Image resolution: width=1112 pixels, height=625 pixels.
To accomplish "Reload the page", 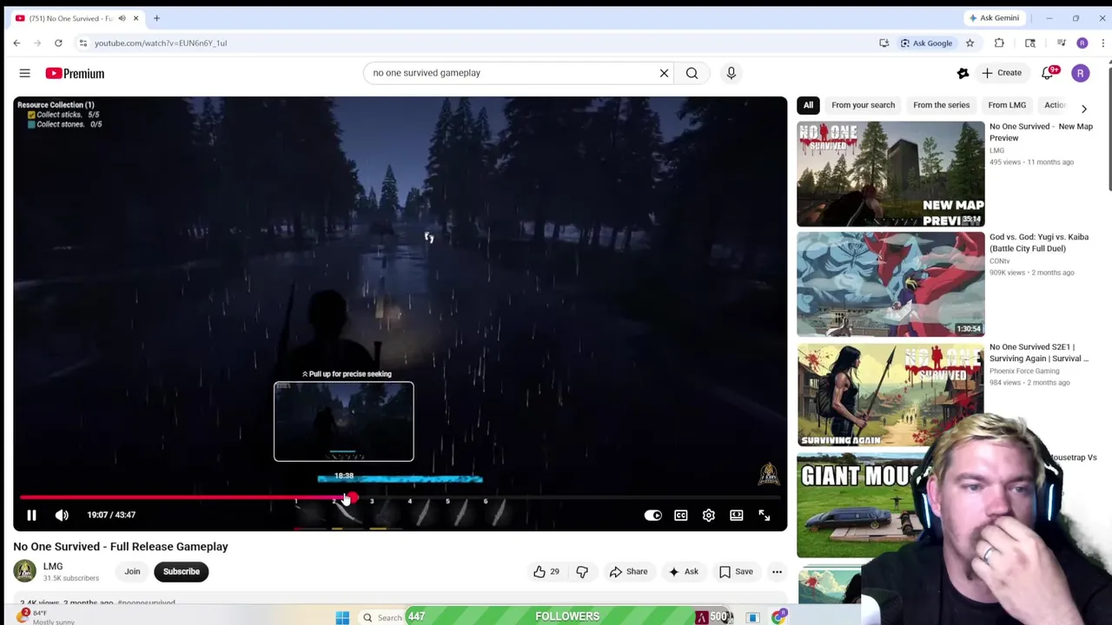I will tap(58, 43).
